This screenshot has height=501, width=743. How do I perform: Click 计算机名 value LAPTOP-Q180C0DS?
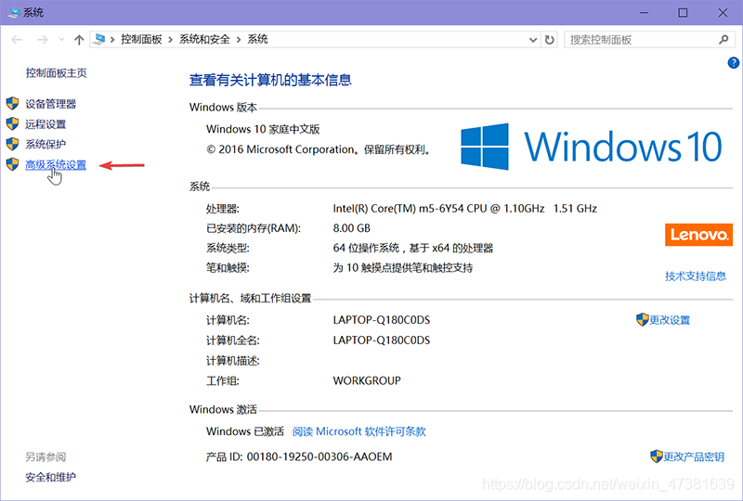pos(382,320)
